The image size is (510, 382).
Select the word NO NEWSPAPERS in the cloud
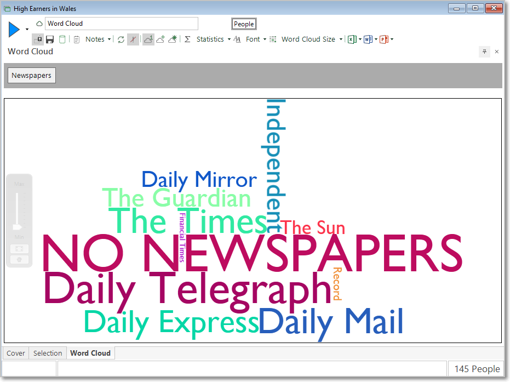click(253, 254)
